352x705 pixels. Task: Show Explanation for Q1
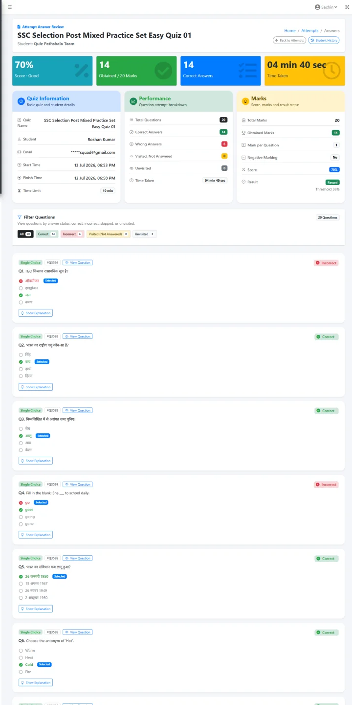[36, 313]
